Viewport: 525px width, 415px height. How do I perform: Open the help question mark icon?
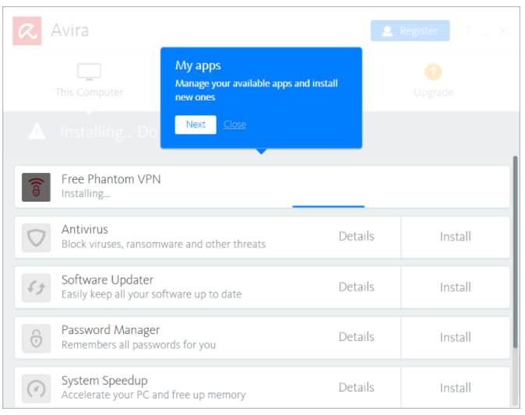click(468, 31)
